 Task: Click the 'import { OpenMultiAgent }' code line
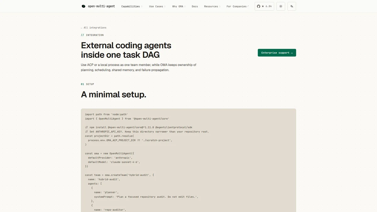(x=127, y=119)
